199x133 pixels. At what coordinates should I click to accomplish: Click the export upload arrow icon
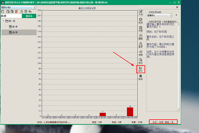[x=22, y=11]
